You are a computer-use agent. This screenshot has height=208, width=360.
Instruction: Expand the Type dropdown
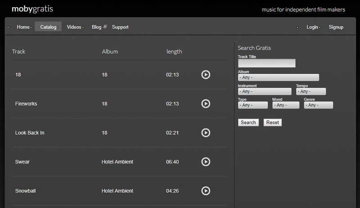point(252,105)
